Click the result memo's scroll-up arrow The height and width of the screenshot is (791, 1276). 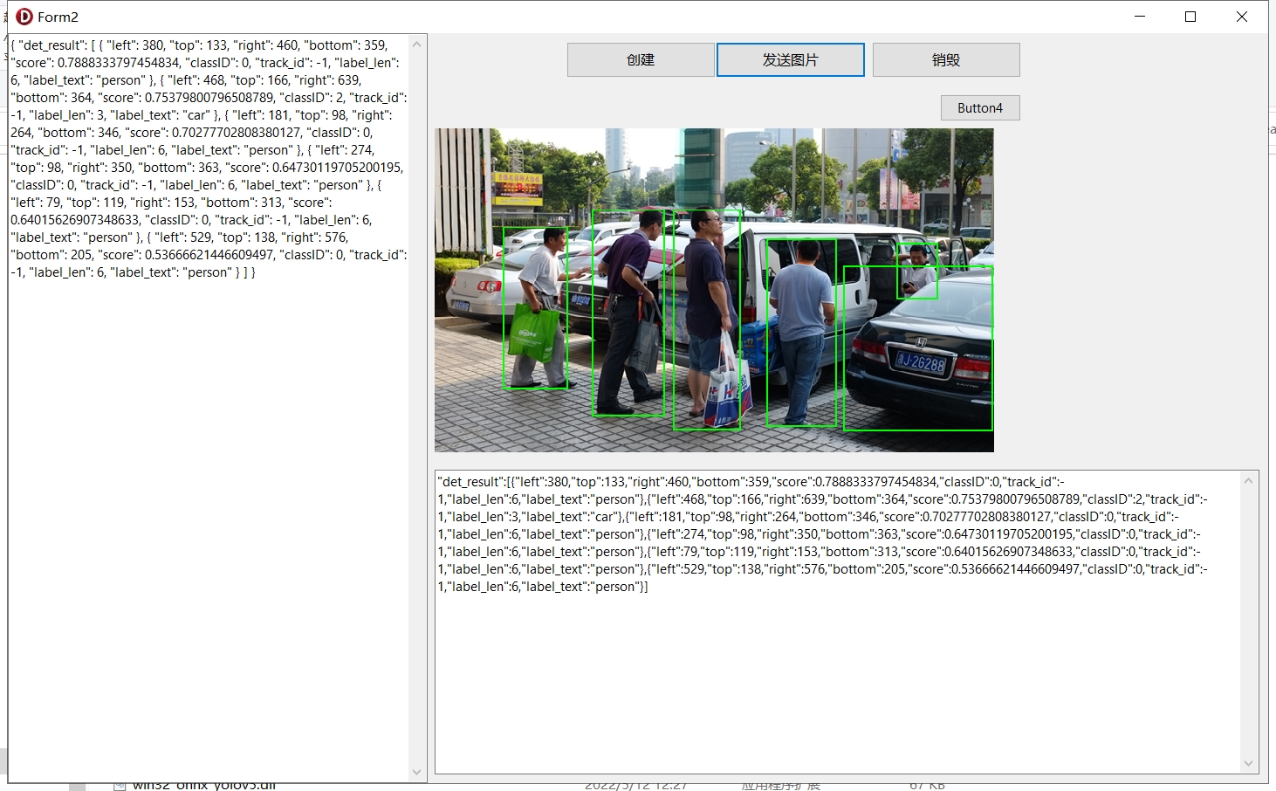pyautogui.click(x=1250, y=479)
